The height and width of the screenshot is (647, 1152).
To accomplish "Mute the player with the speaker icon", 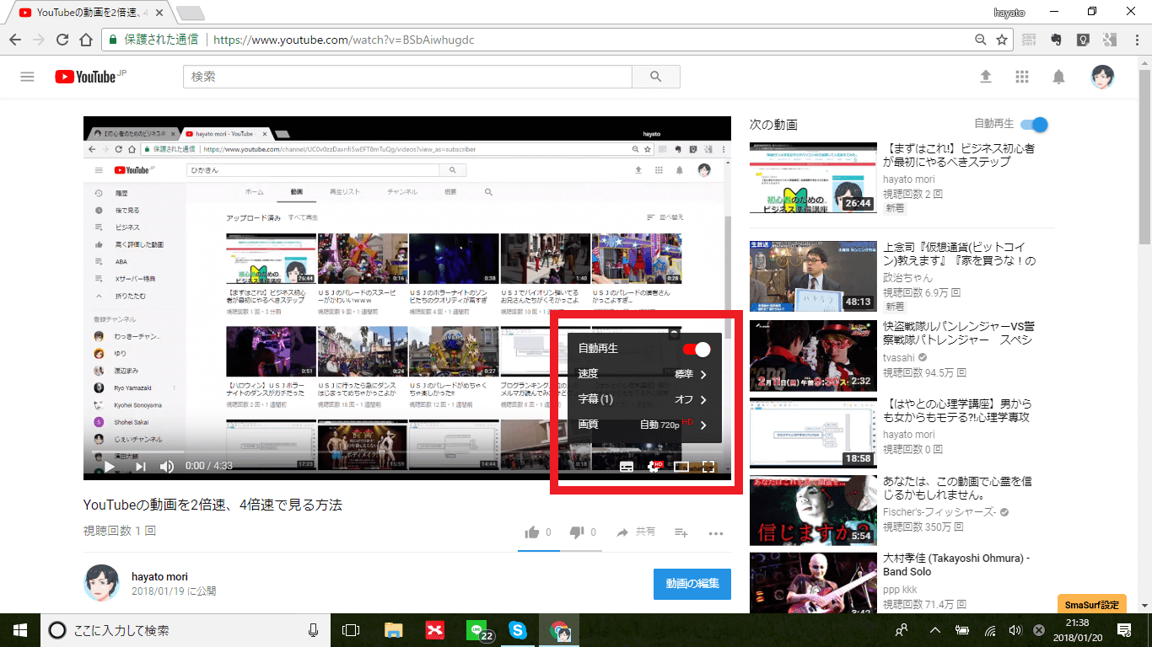I will coord(167,466).
